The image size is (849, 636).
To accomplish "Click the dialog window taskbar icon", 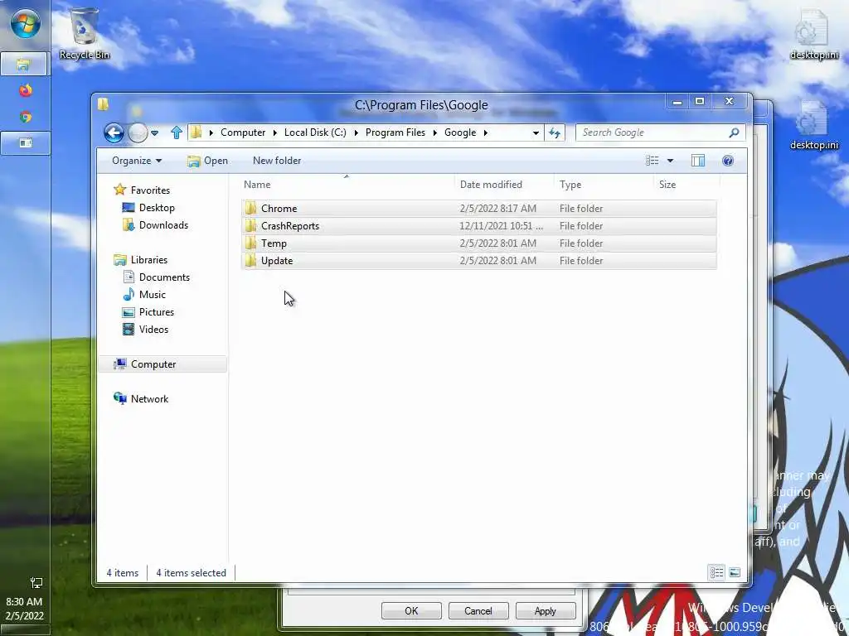I will point(25,143).
